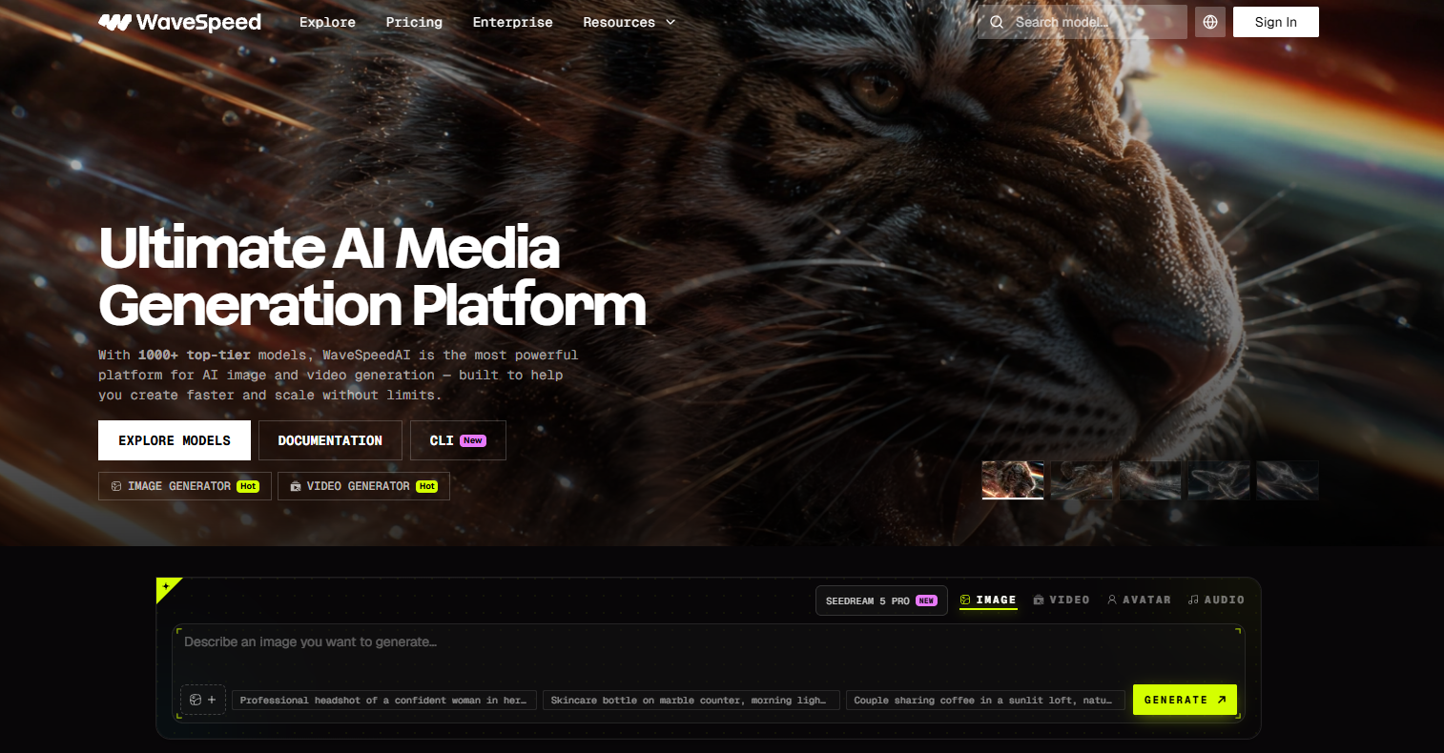
Task: Click the add reference image icon button
Action: [x=203, y=700]
